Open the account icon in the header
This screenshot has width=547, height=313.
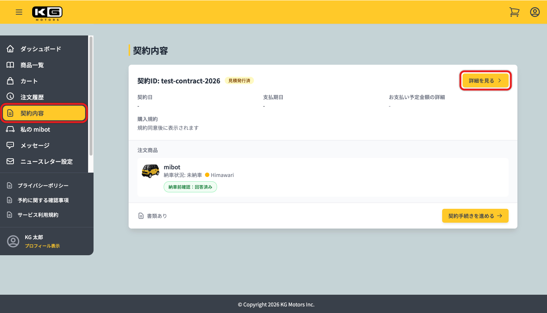(x=535, y=12)
